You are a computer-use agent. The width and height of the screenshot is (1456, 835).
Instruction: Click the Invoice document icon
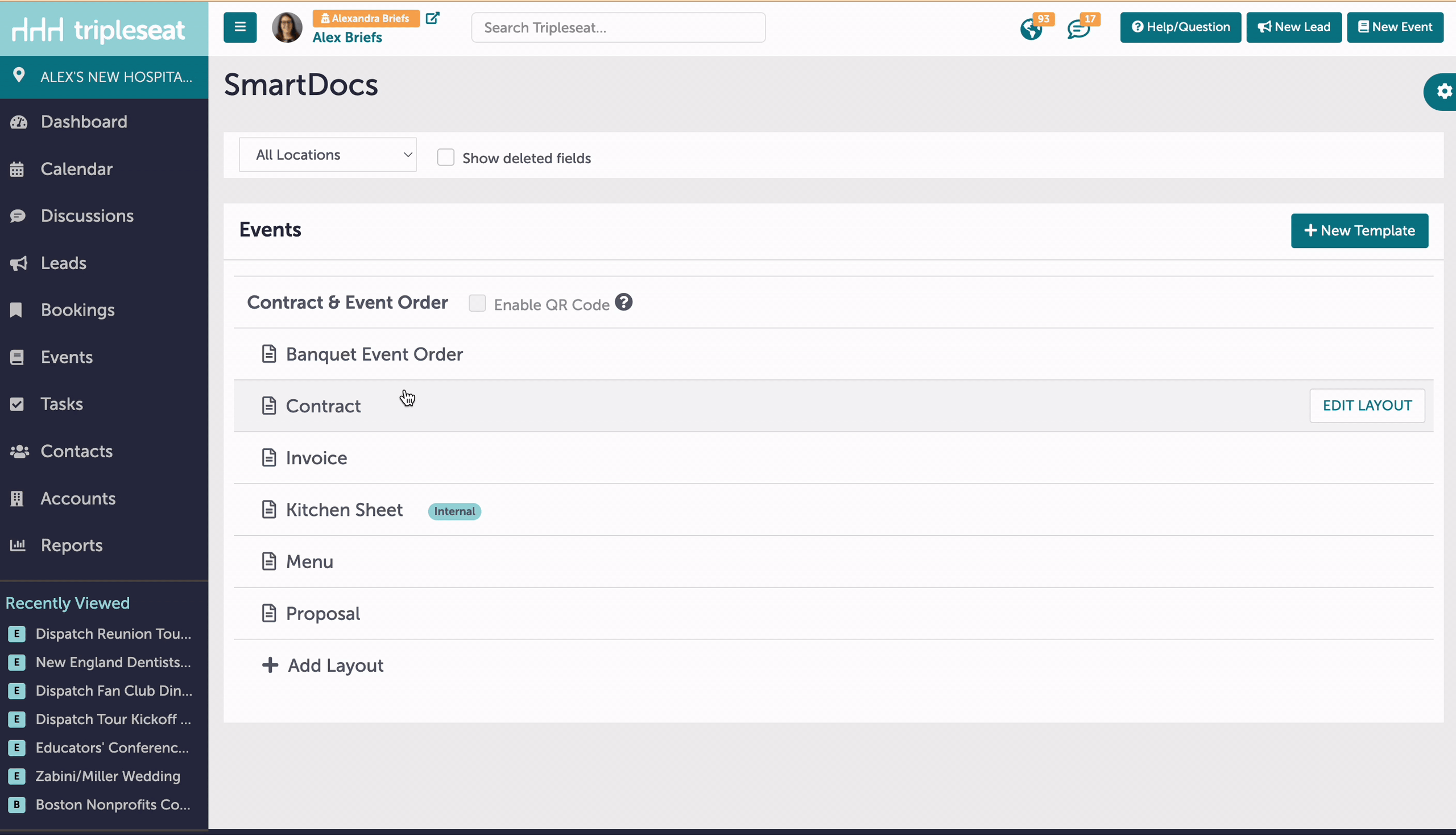(x=269, y=457)
